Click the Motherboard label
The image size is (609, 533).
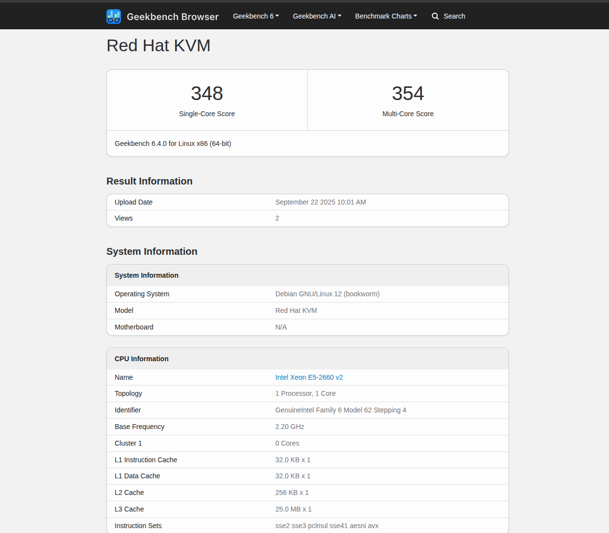coord(134,327)
